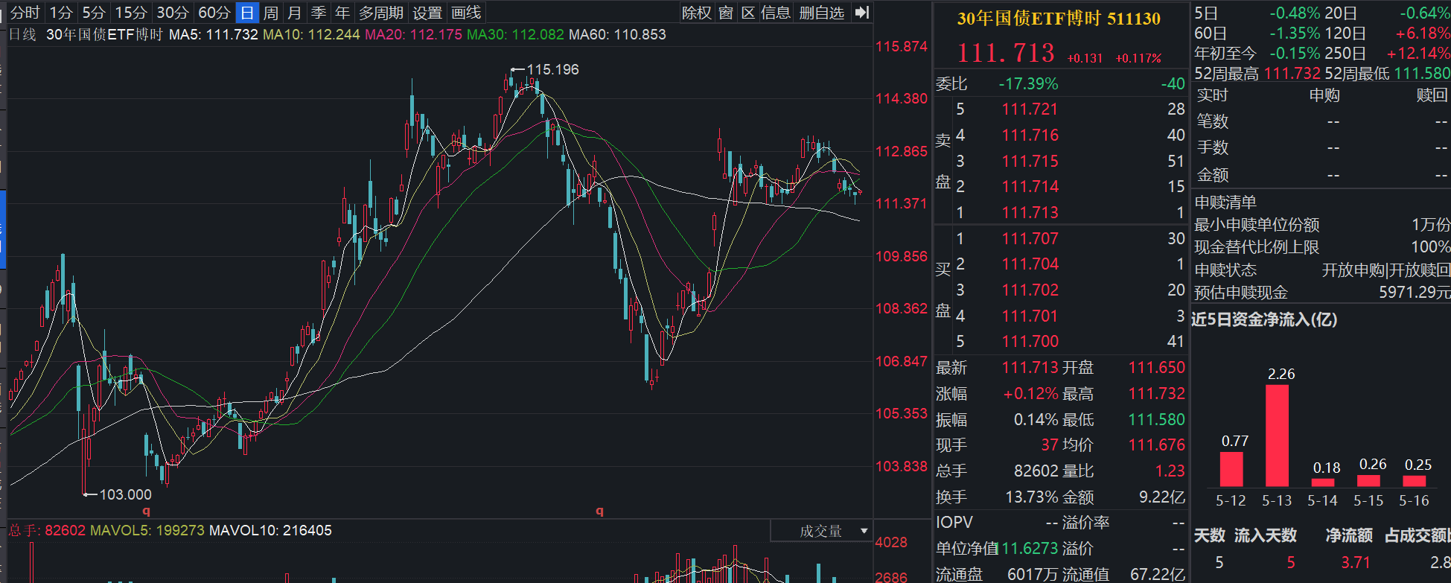1451x583 pixels.
Task: Click the collapse side panel arrow icon
Action: tap(862, 13)
